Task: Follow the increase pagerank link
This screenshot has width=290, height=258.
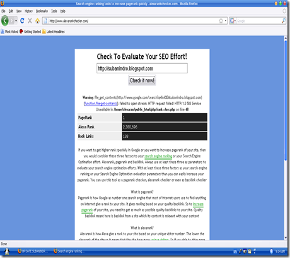Action: [x=198, y=204]
